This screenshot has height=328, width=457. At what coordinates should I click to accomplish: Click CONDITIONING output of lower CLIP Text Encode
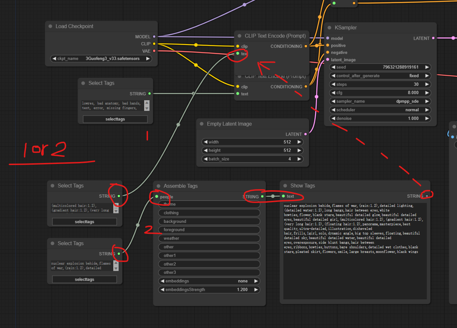click(306, 87)
